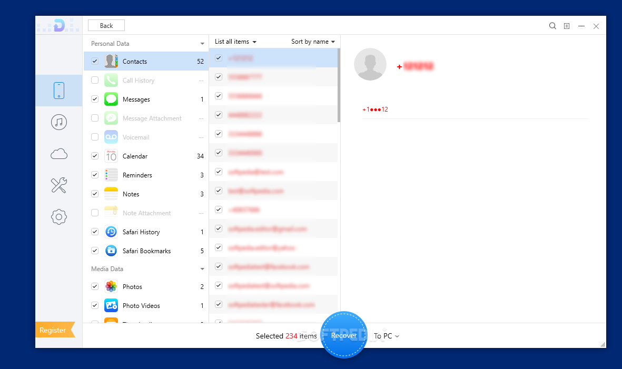Open the settings gear sidebar tab
This screenshot has width=622, height=369.
(x=58, y=217)
